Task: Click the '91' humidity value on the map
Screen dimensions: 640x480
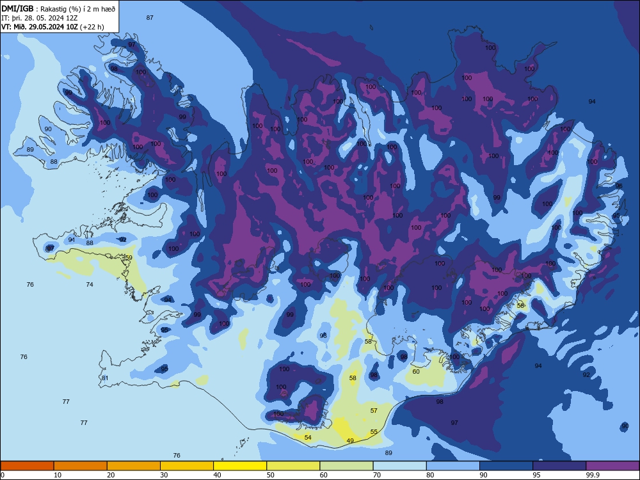Action: [x=72, y=239]
